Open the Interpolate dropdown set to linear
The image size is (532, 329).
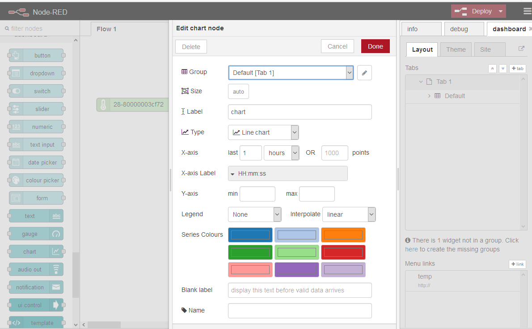(x=349, y=214)
